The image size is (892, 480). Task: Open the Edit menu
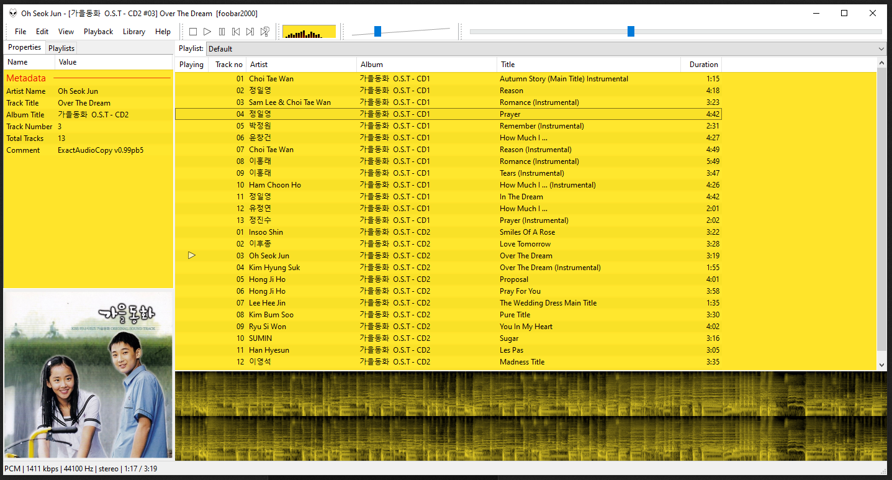(42, 32)
